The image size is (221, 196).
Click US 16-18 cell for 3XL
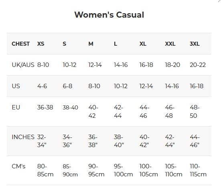coord(197,86)
